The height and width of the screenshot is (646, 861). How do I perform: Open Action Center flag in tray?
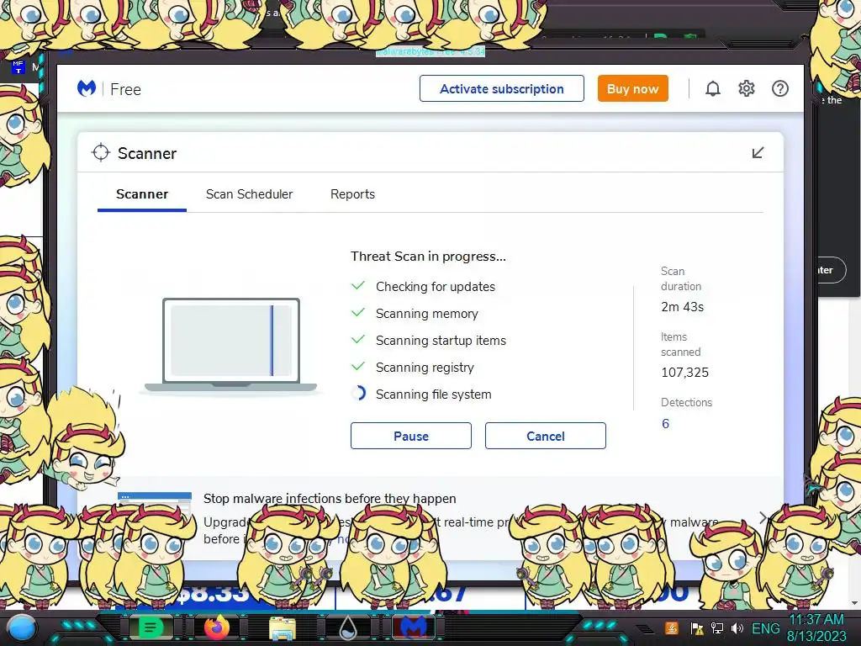click(697, 628)
